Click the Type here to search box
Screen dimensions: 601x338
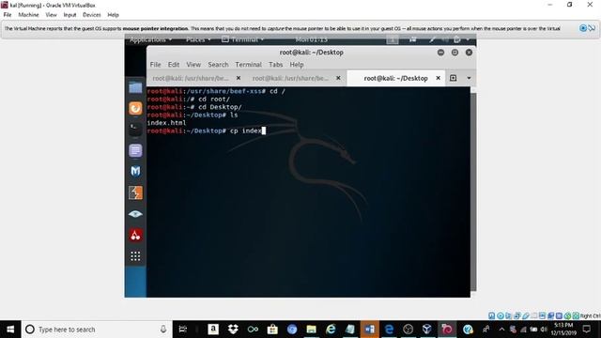click(x=97, y=330)
